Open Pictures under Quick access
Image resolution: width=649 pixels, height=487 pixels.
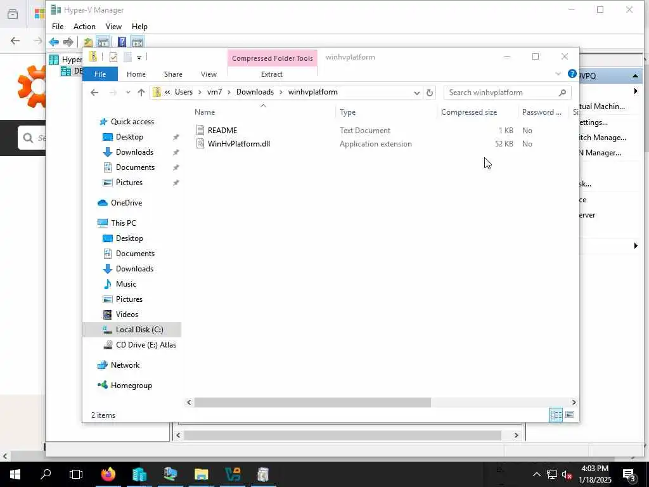click(x=129, y=183)
